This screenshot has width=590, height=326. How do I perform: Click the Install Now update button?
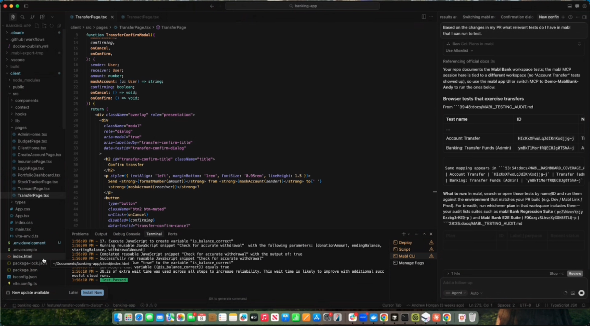tap(92, 293)
